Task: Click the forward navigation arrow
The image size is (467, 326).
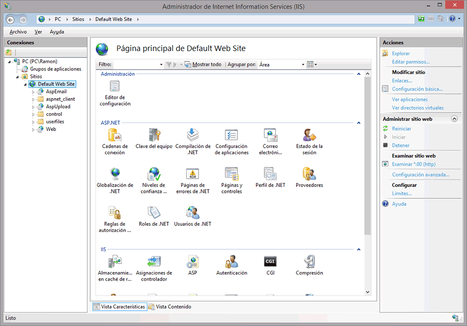Action: pyautogui.click(x=23, y=20)
